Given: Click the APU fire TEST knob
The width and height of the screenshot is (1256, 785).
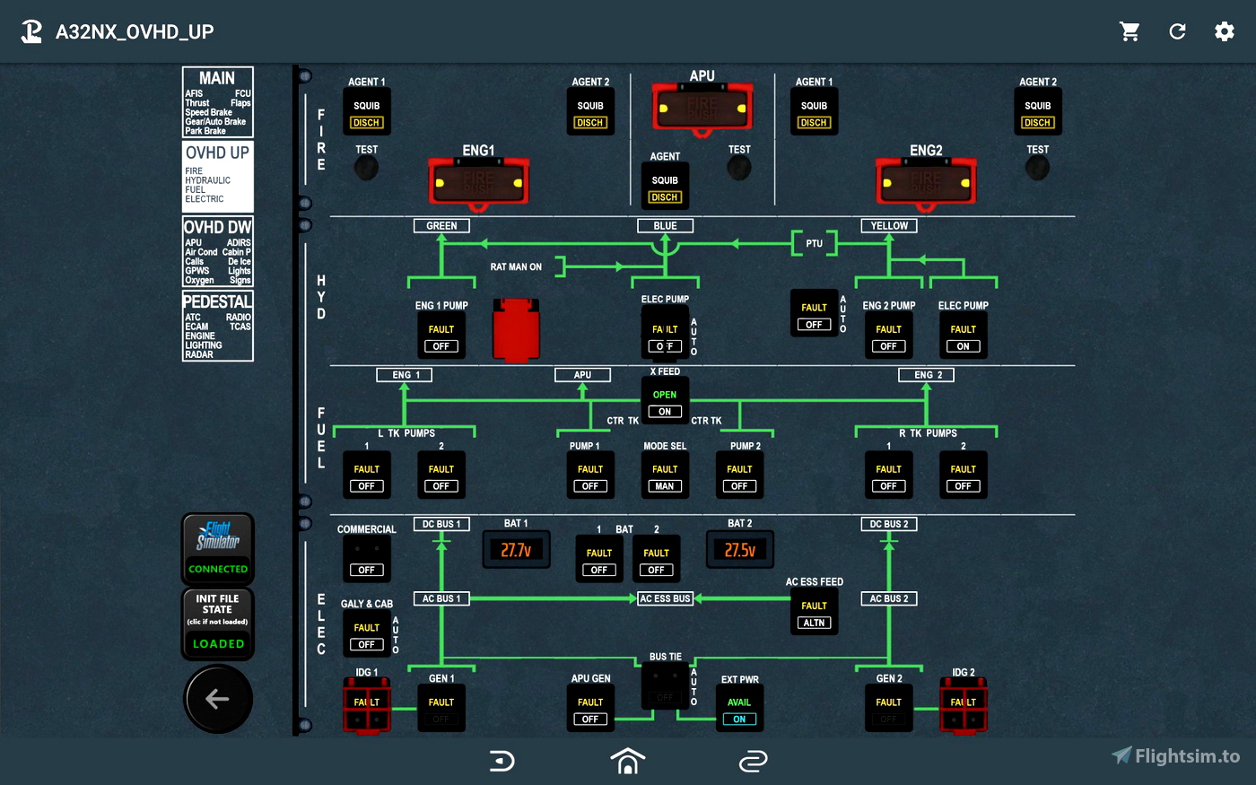Looking at the screenshot, I should 739,167.
